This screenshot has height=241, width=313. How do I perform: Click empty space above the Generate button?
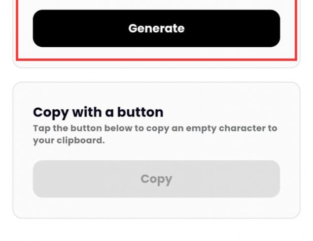coord(156,4)
